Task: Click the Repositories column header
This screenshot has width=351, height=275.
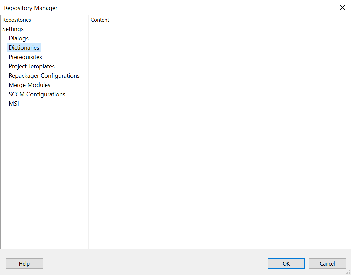Action: [x=44, y=20]
